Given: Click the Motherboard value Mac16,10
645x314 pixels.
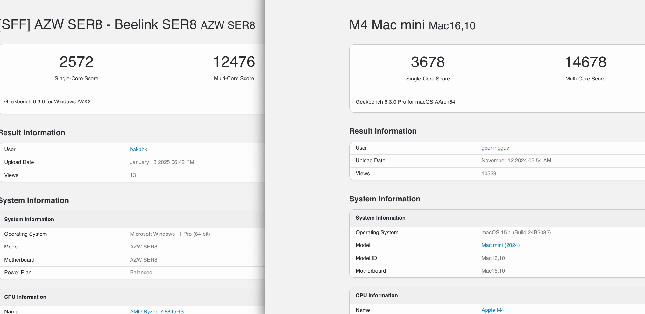Looking at the screenshot, I should coord(493,271).
